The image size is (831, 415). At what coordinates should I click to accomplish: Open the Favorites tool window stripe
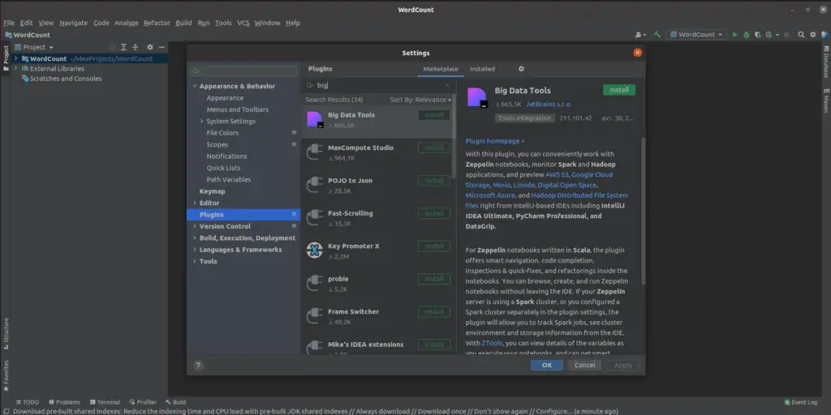tap(6, 375)
